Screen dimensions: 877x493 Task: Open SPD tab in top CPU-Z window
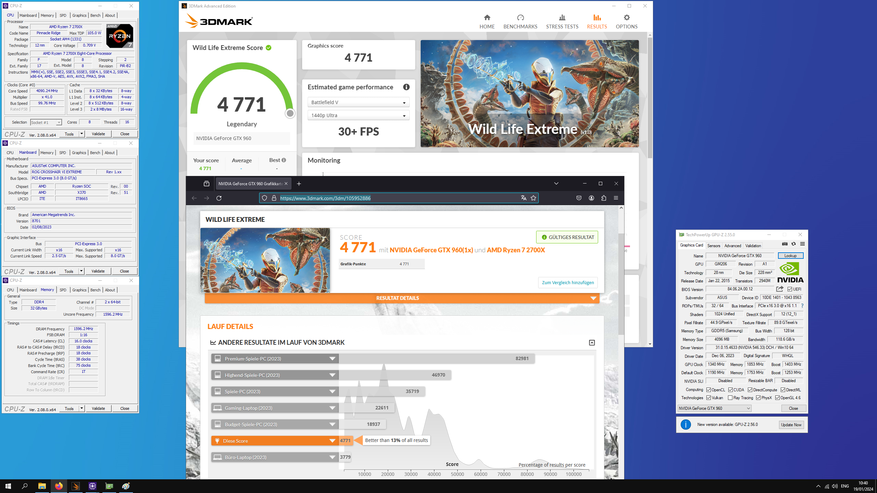[63, 15]
